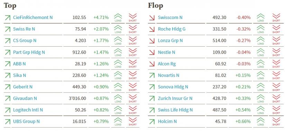Click up-arrow trend icon beside Givaudan N
The image size is (287, 131).
(8, 99)
